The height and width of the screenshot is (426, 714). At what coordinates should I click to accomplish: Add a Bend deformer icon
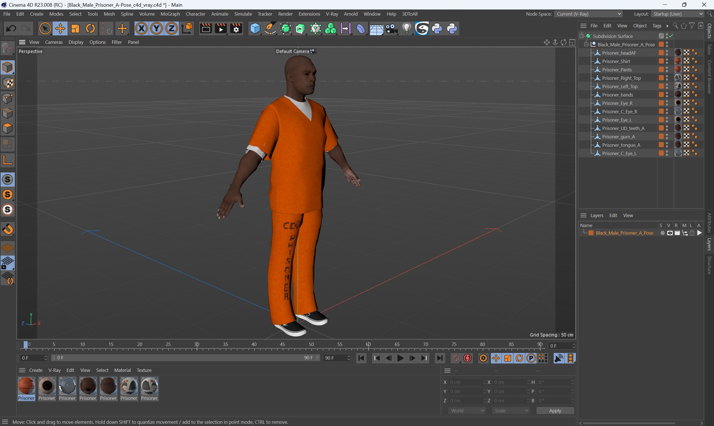[x=361, y=28]
